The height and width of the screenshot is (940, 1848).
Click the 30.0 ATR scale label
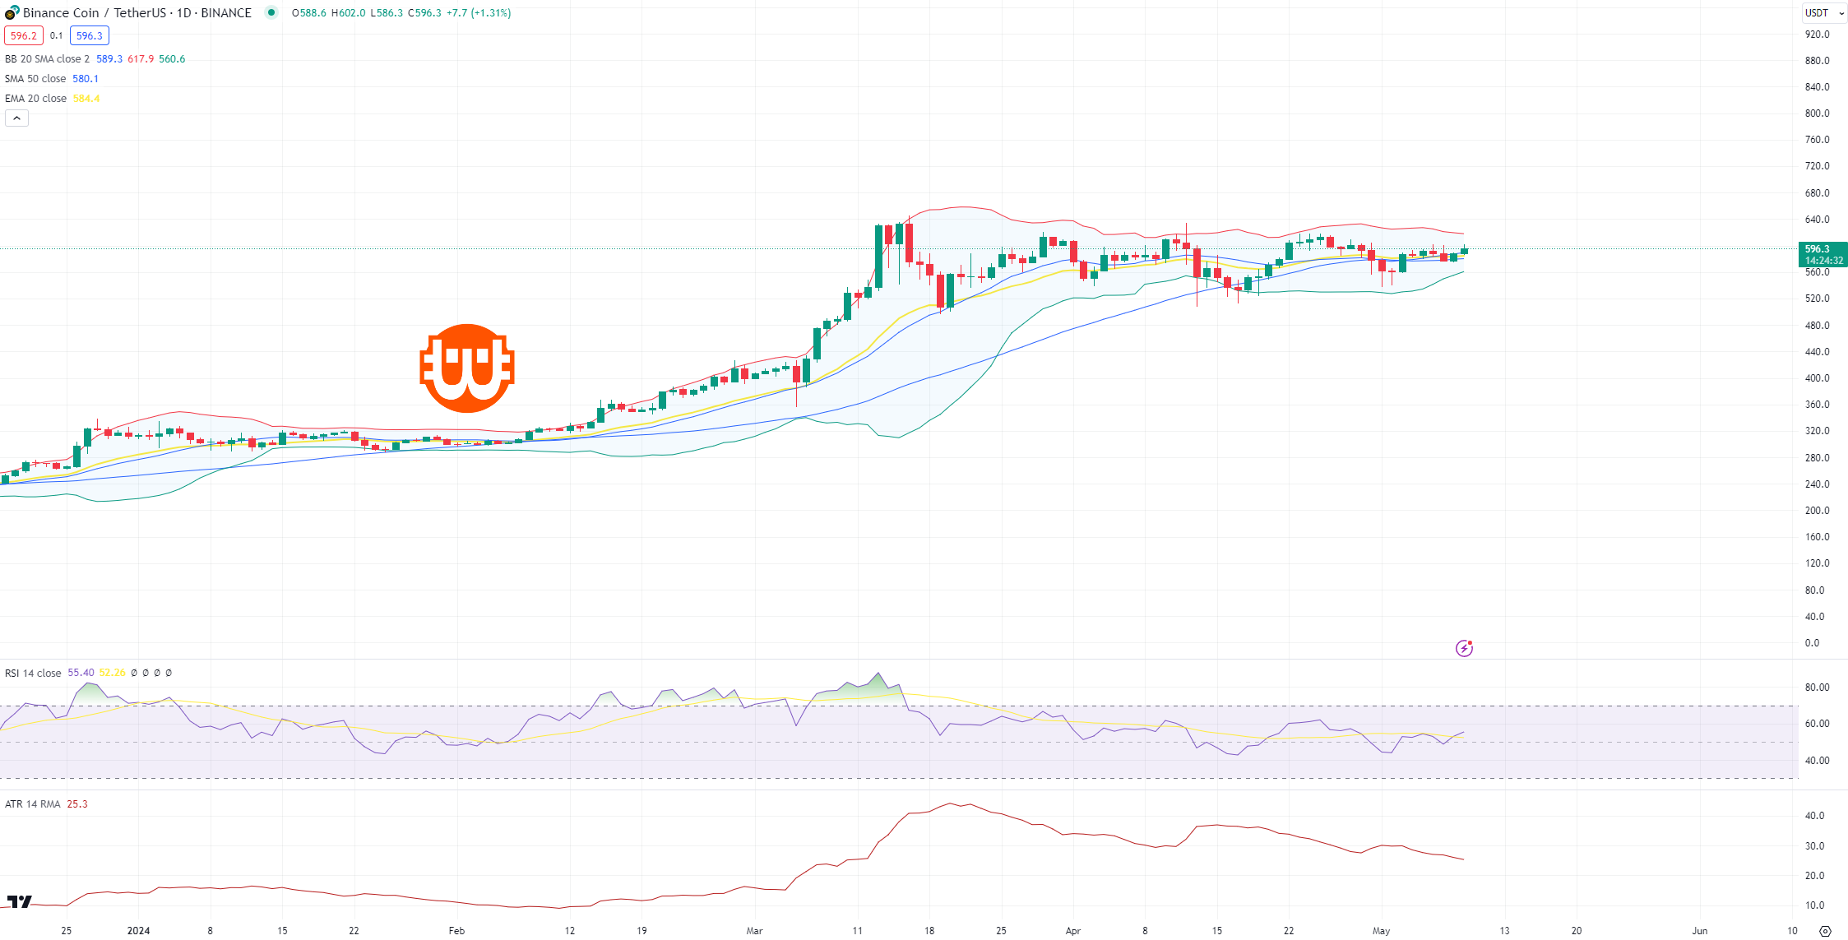[1814, 846]
